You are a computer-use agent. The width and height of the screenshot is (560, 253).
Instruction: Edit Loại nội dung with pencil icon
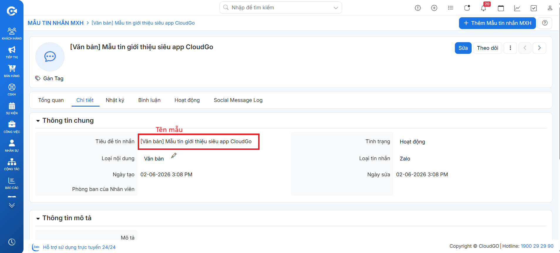(x=174, y=156)
